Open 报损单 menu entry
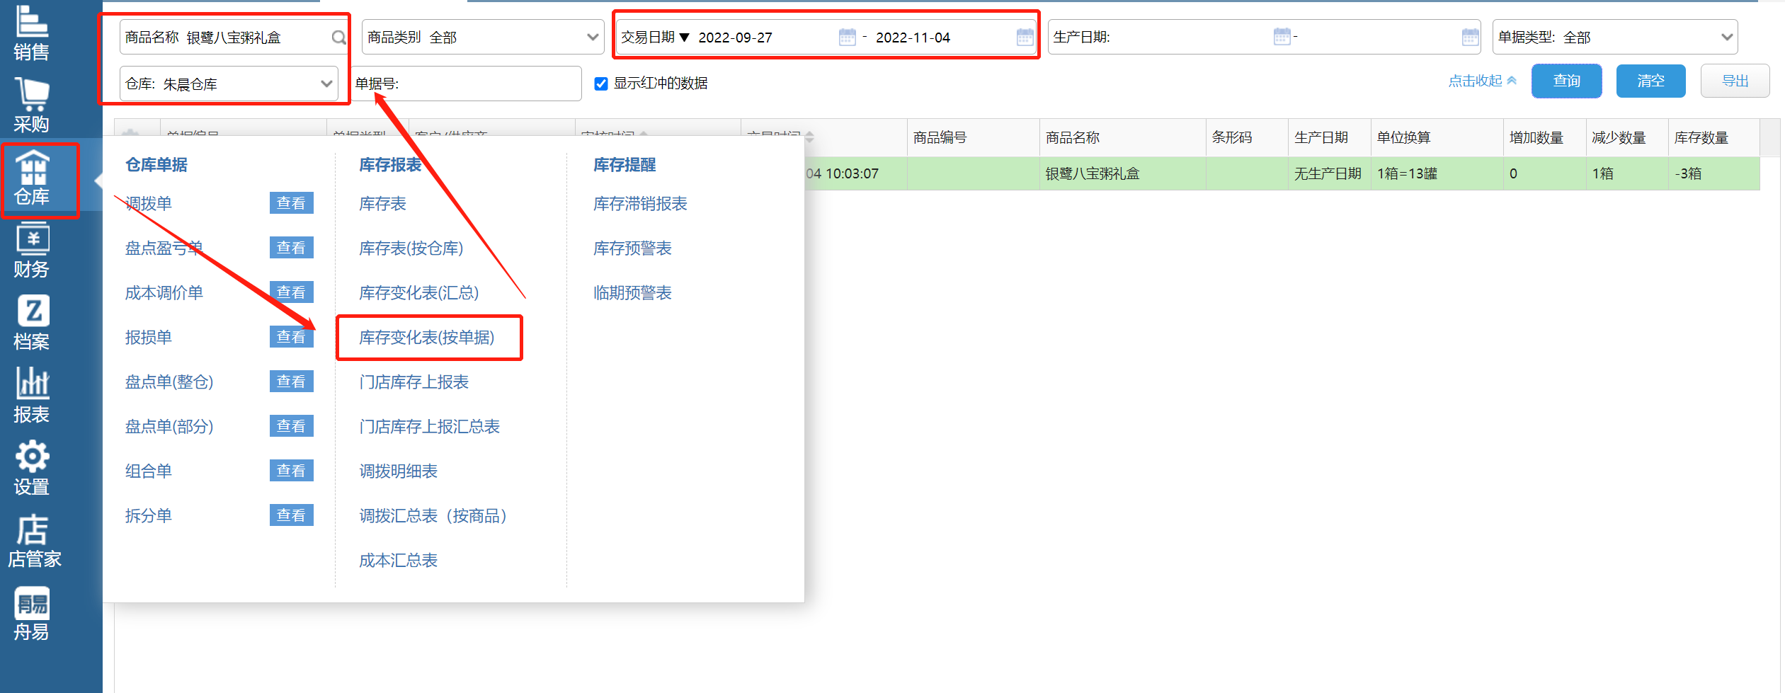The image size is (1785, 693). (148, 338)
